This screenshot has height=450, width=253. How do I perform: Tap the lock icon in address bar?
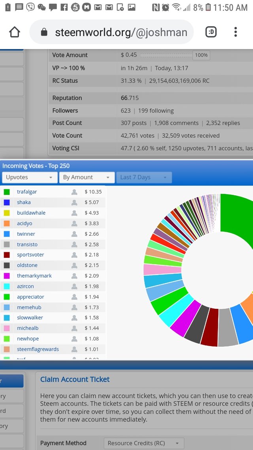click(44, 32)
